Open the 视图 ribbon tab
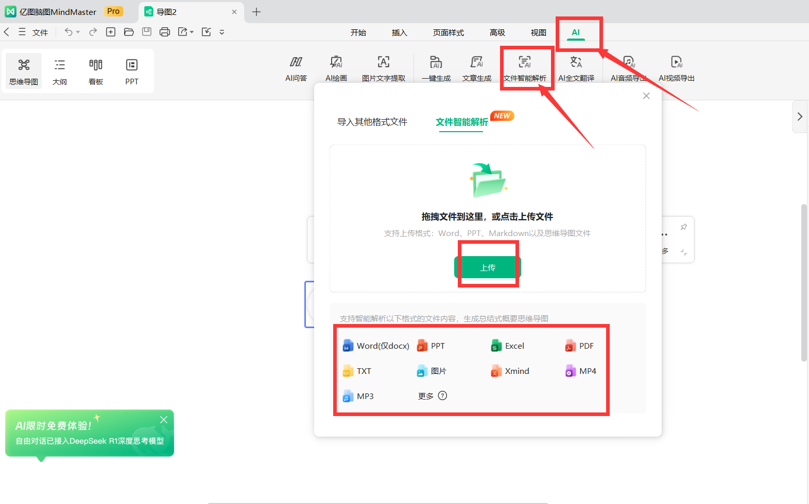 (539, 32)
